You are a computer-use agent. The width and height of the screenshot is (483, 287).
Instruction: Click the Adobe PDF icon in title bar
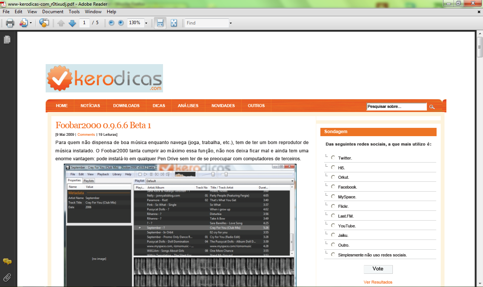tap(3, 4)
